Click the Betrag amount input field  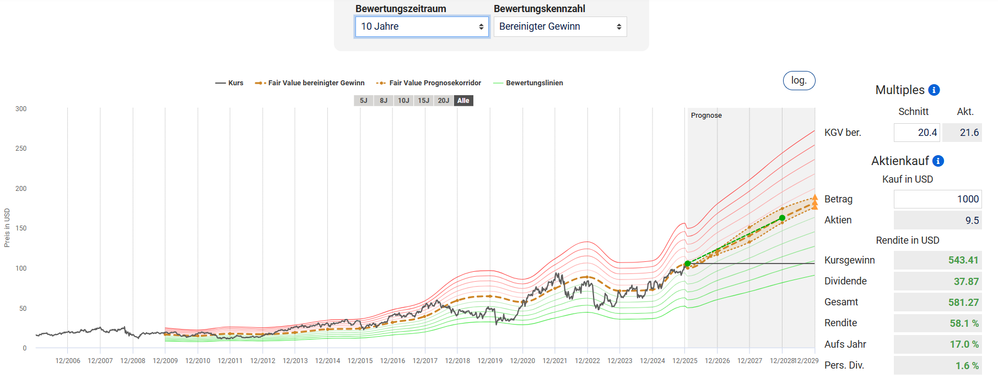coord(937,199)
